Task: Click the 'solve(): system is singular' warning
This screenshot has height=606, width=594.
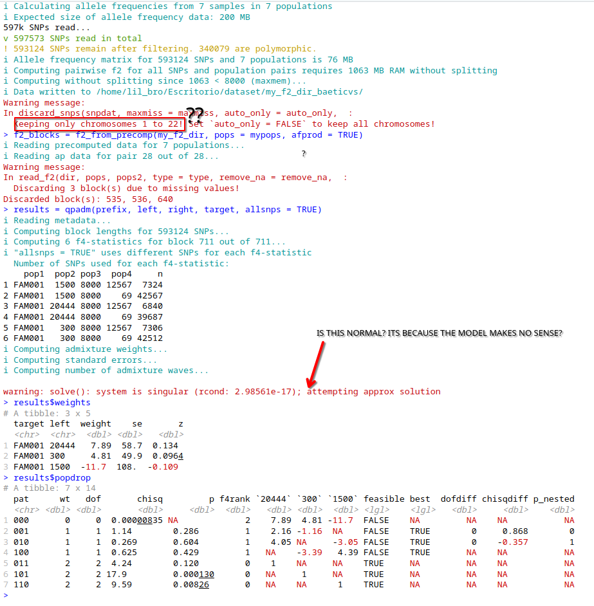Action: pos(221,392)
